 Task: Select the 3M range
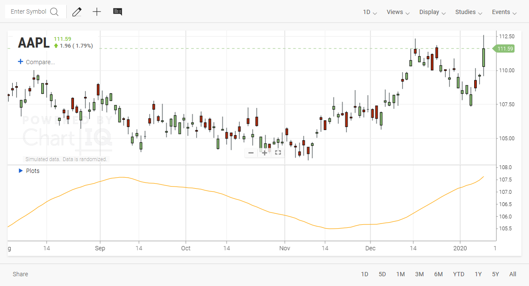pyautogui.click(x=419, y=274)
